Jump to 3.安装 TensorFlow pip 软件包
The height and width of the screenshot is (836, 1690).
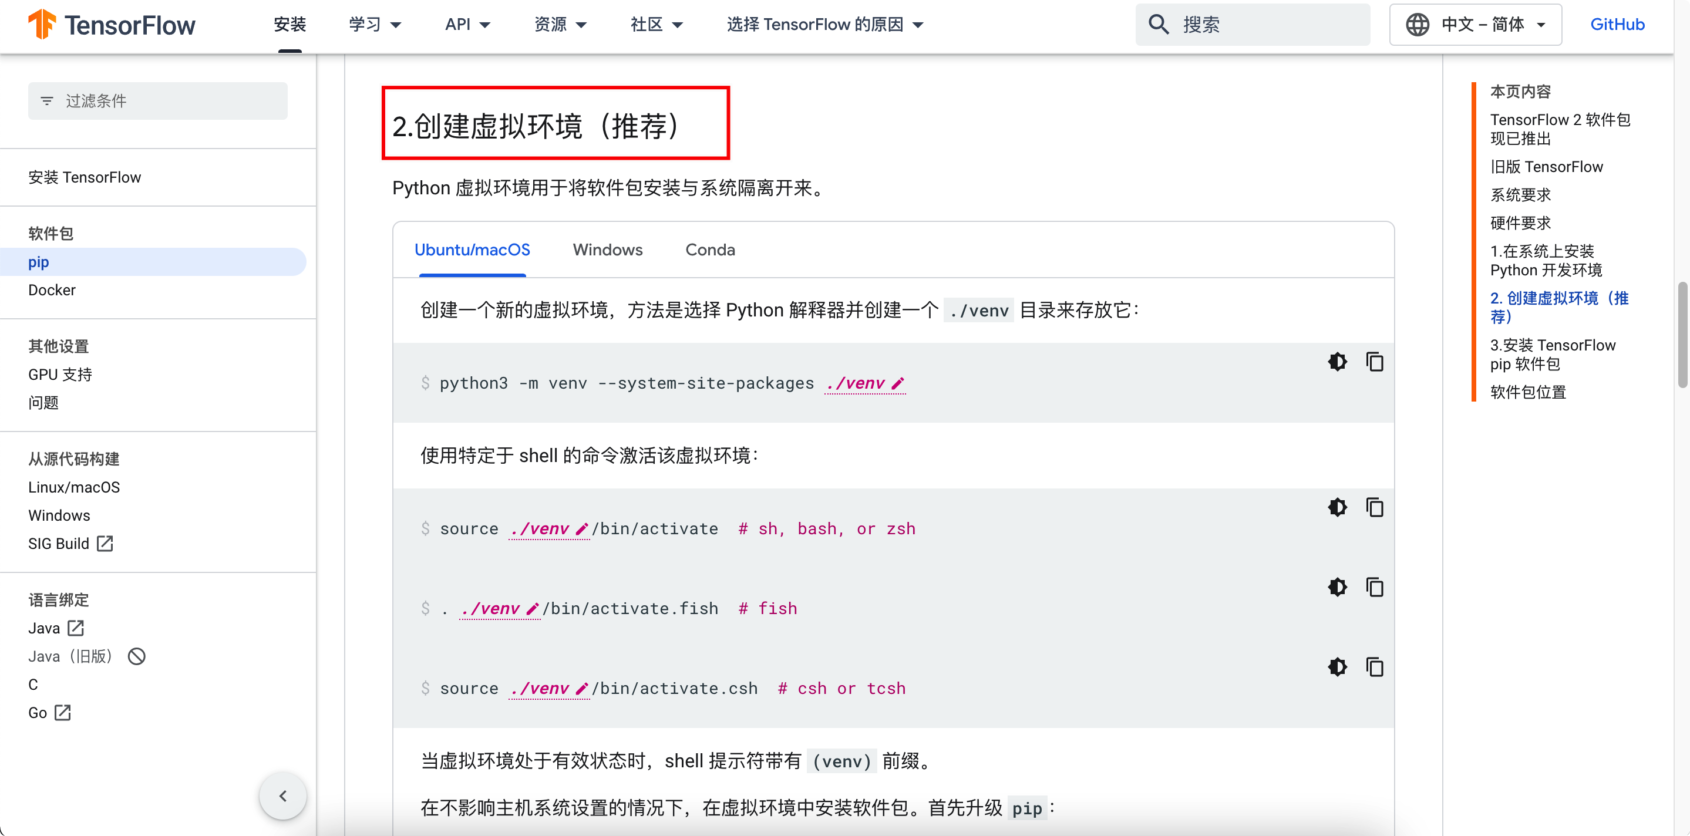coord(1552,355)
